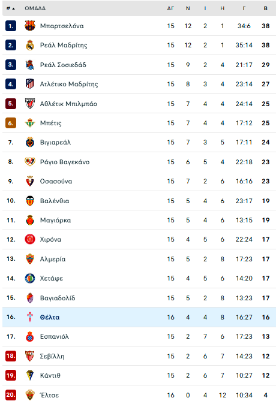The image size is (276, 404).
Task: Click the Valencia bat crest icon
Action: coord(30,201)
